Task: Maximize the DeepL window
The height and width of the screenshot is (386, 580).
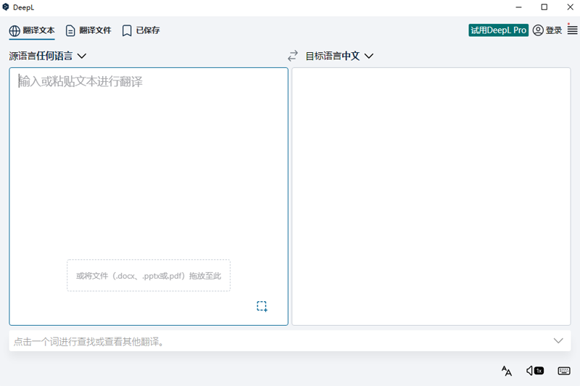Action: (544, 7)
